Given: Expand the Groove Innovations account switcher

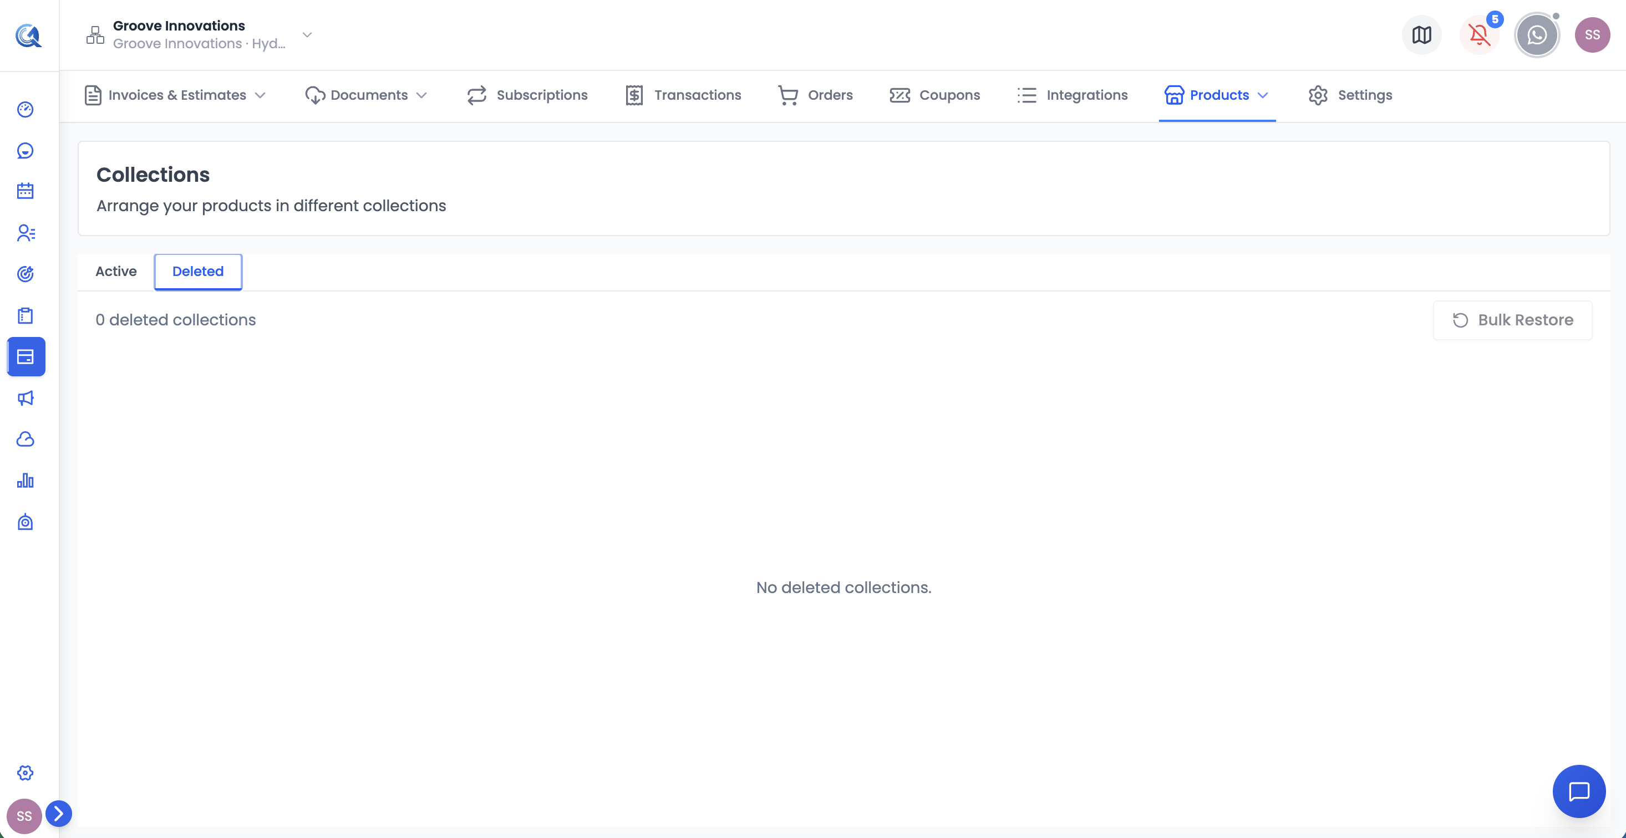Looking at the screenshot, I should [x=200, y=35].
